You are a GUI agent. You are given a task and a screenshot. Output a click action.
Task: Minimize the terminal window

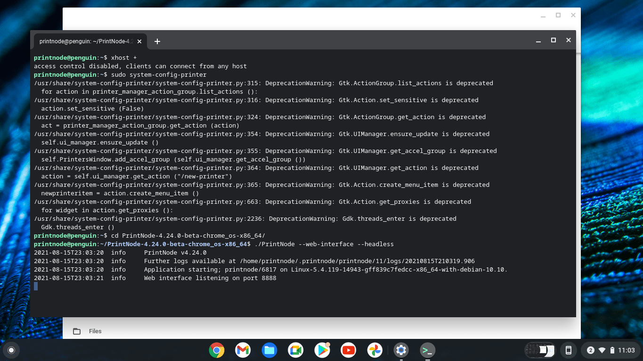pyautogui.click(x=538, y=40)
